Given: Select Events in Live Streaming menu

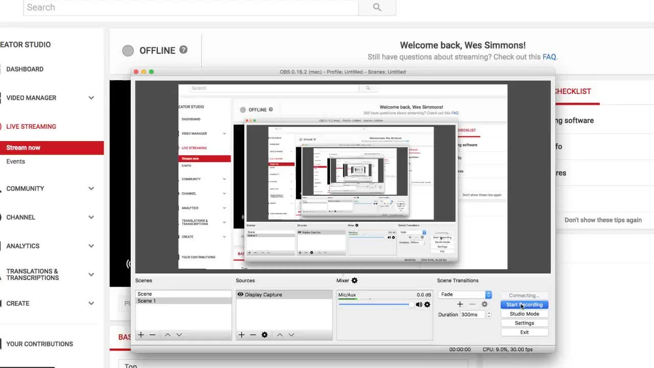Looking at the screenshot, I should 16,162.
